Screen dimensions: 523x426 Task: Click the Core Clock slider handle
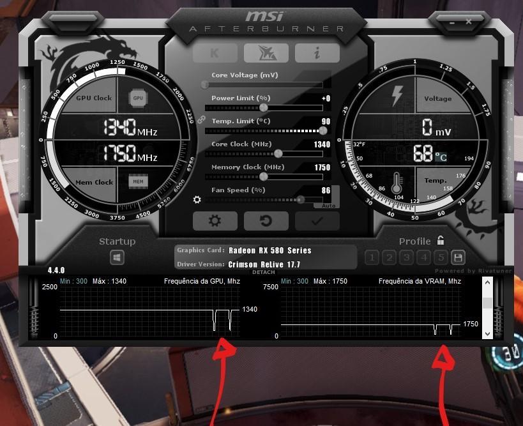click(278, 153)
